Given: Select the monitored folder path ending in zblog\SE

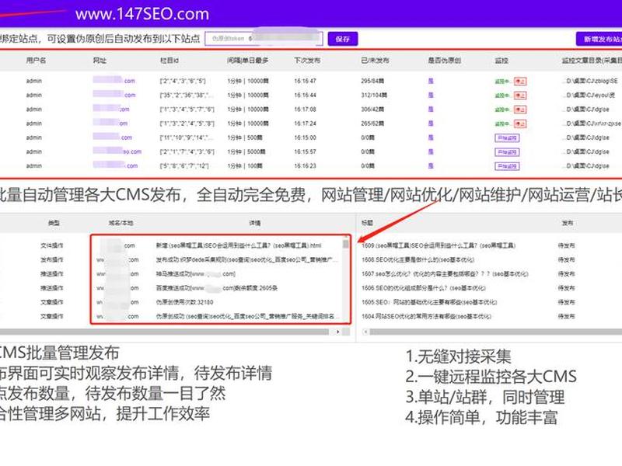Looking at the screenshot, I should [592, 81].
